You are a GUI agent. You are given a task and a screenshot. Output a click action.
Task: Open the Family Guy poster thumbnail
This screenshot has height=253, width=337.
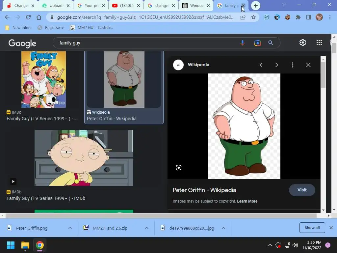coord(44,79)
